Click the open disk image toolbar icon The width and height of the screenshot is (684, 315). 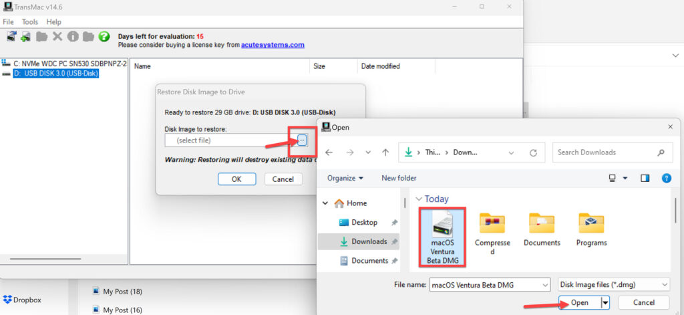click(x=11, y=37)
